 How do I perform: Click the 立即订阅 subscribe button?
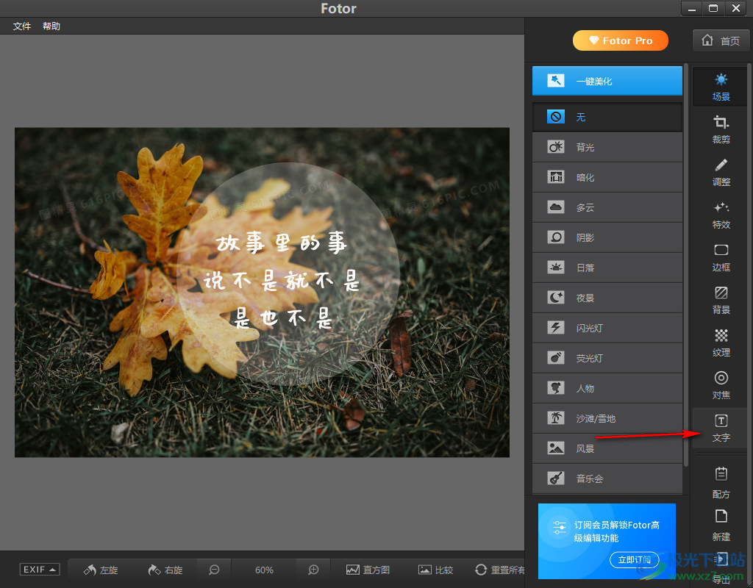click(x=634, y=560)
